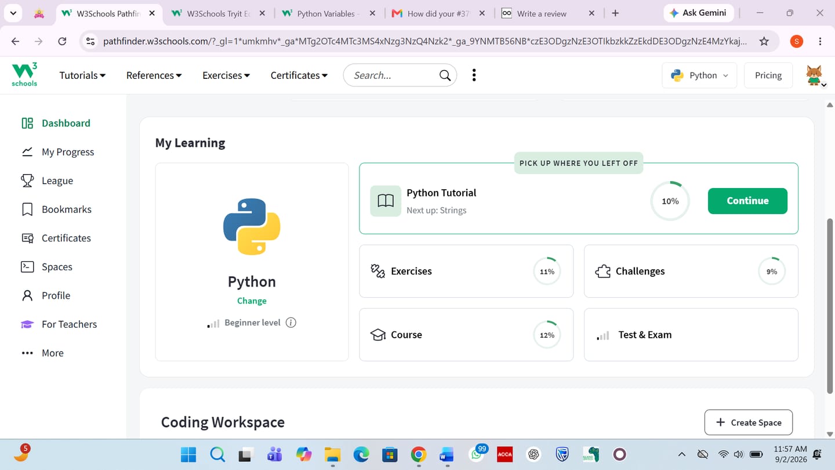Expand the References menu
Image resolution: width=835 pixels, height=470 pixels.
pyautogui.click(x=154, y=75)
